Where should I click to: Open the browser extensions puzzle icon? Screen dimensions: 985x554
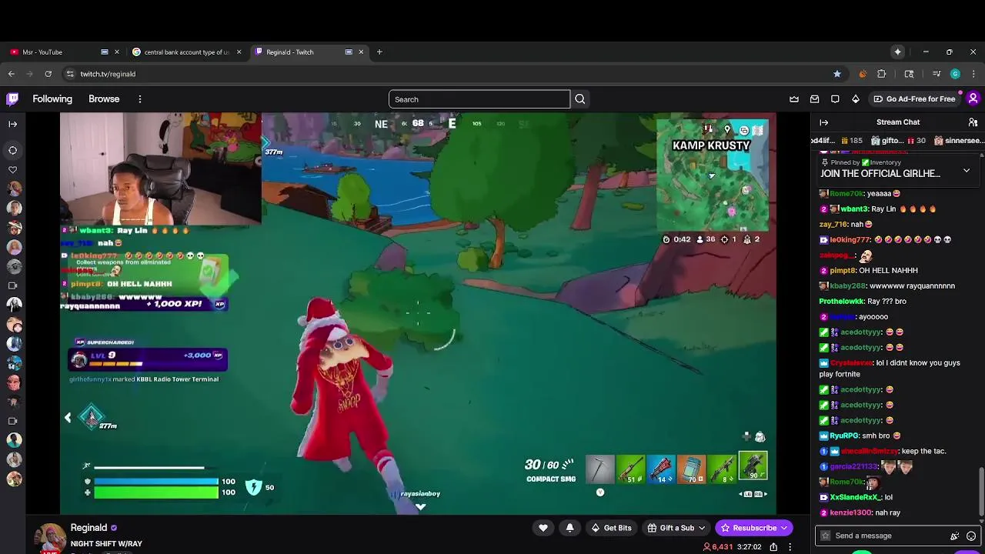[x=882, y=74]
